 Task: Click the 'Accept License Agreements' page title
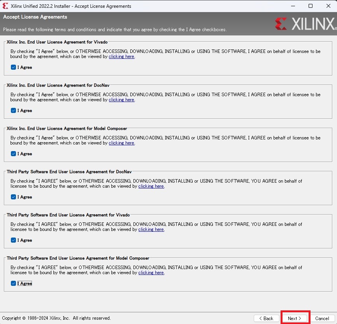(x=35, y=17)
